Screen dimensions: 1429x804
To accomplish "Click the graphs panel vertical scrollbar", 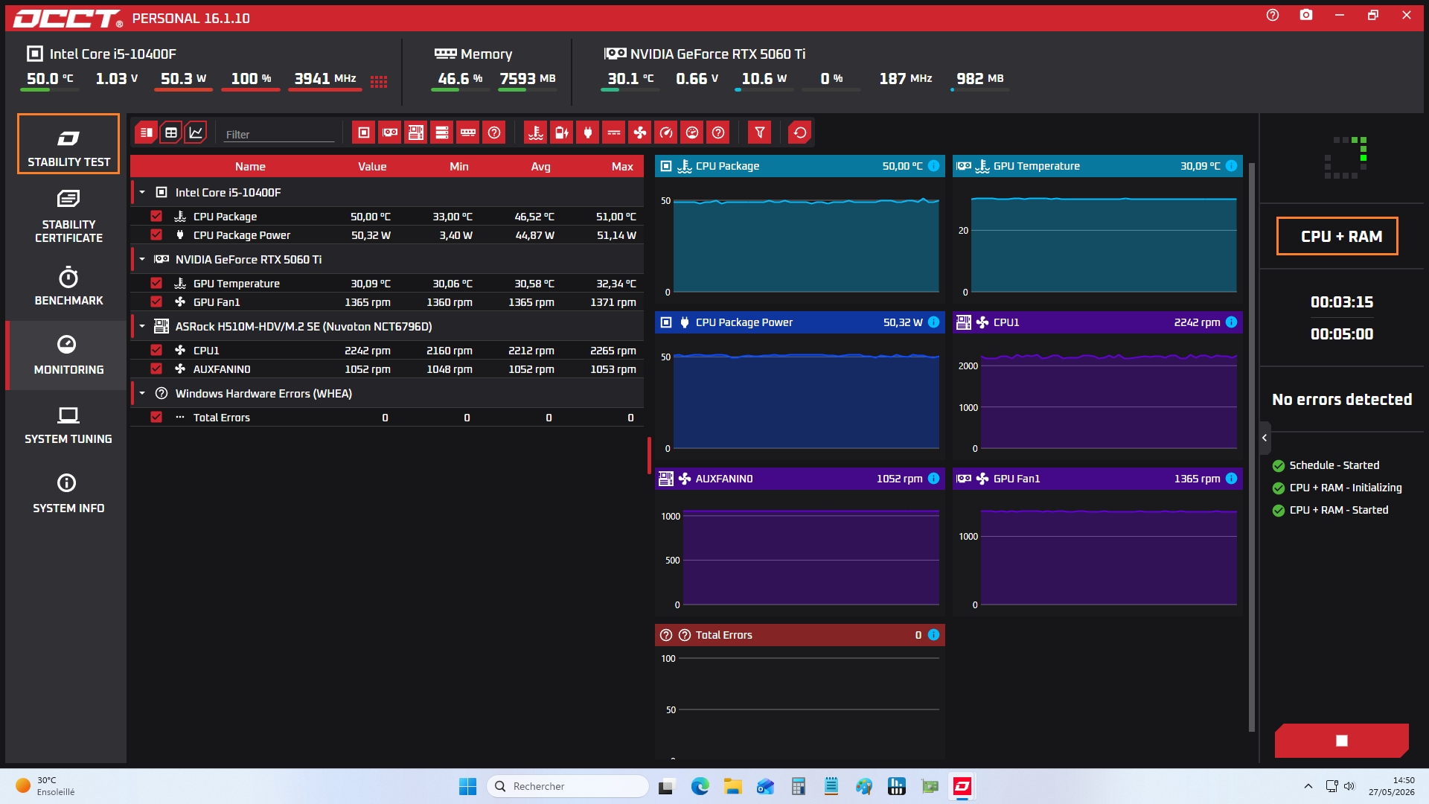I will (x=1252, y=447).
